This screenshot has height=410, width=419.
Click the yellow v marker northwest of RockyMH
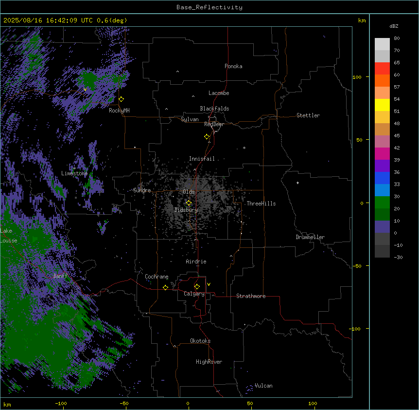click(85, 90)
